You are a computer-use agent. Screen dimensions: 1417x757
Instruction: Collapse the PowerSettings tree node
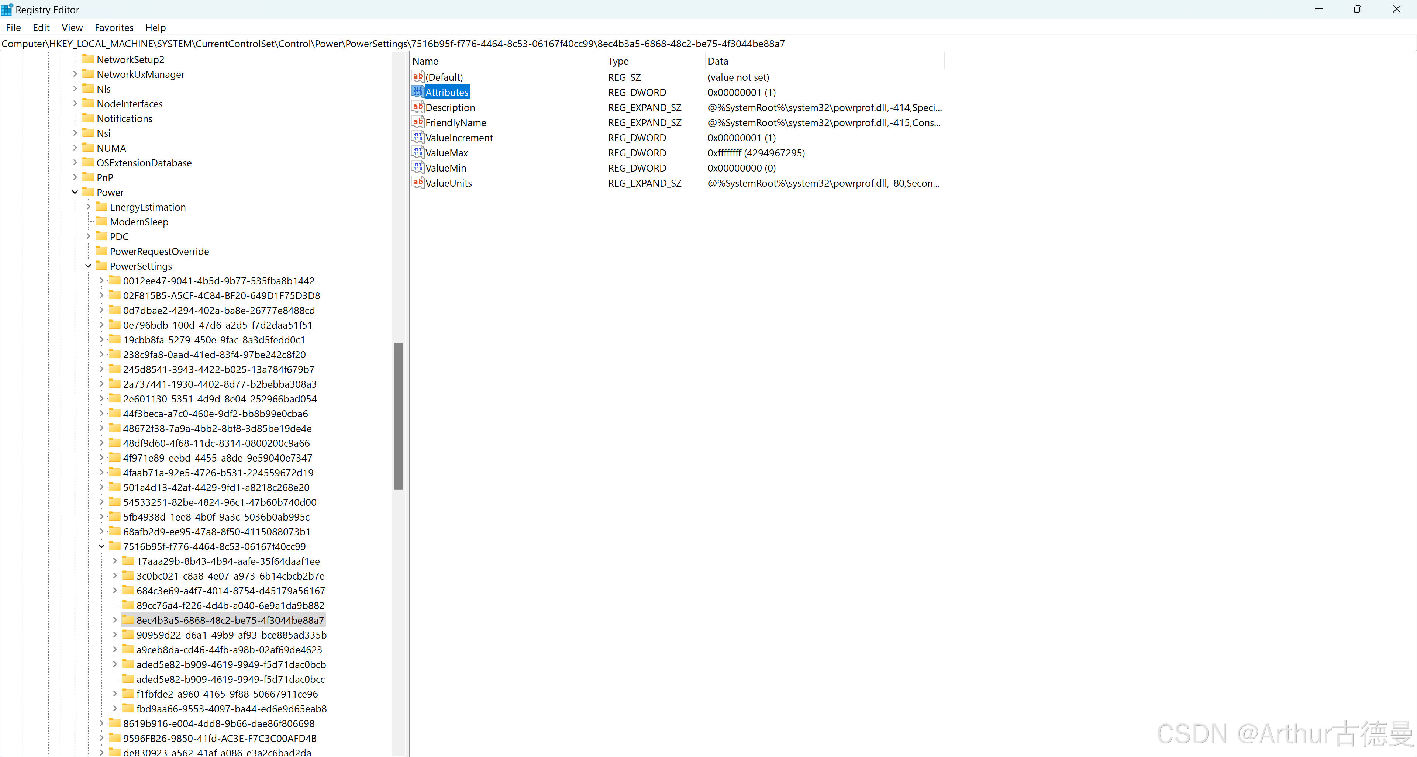pos(88,266)
